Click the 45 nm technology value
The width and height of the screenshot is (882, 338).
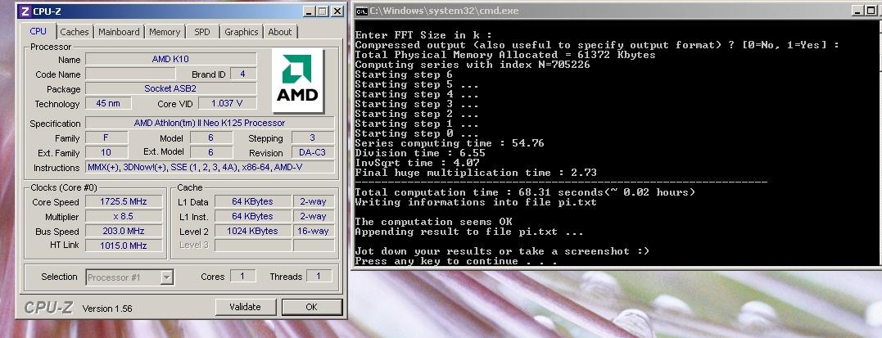[x=108, y=103]
